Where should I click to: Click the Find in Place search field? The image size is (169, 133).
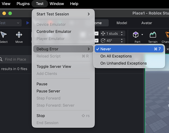(16, 59)
